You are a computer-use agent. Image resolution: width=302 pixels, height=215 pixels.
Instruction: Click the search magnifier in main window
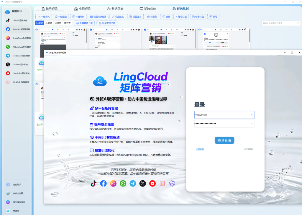pyautogui.click(x=298, y=23)
